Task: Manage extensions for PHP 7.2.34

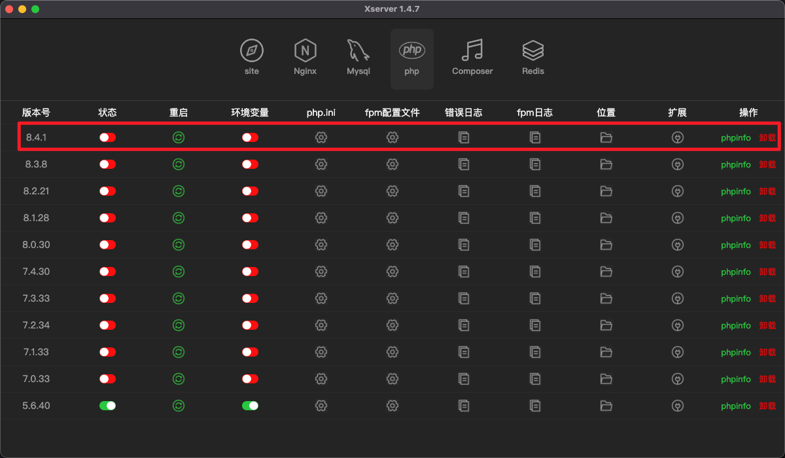Action: [678, 325]
